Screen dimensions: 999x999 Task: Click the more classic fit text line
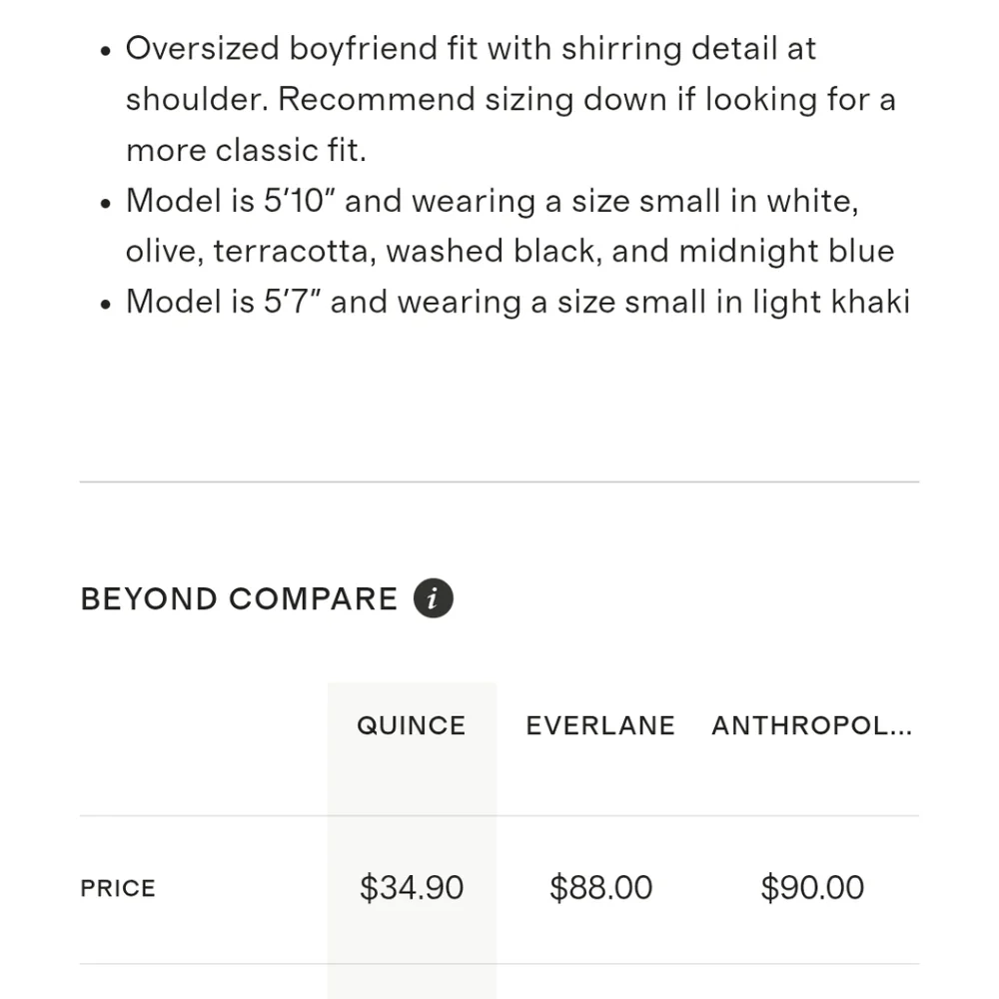click(x=246, y=151)
